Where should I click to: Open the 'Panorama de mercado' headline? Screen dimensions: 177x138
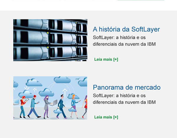127,87
